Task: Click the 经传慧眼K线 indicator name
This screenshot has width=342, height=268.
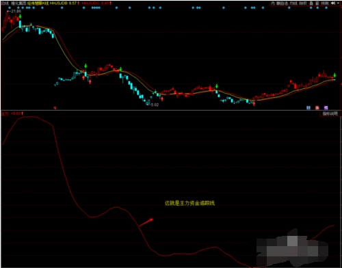Action: point(38,3)
